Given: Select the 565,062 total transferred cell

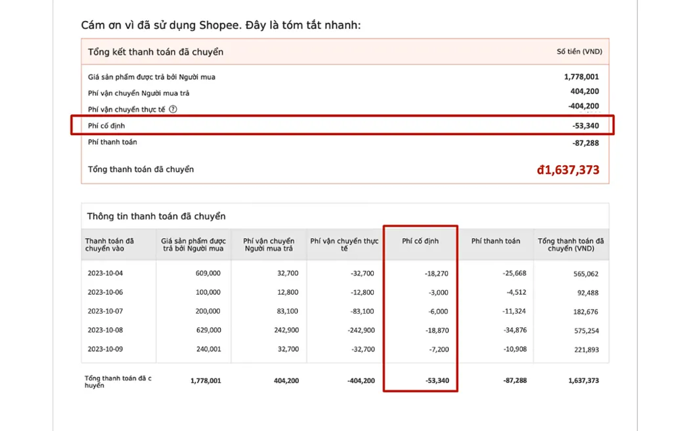Looking at the screenshot, I should (584, 275).
